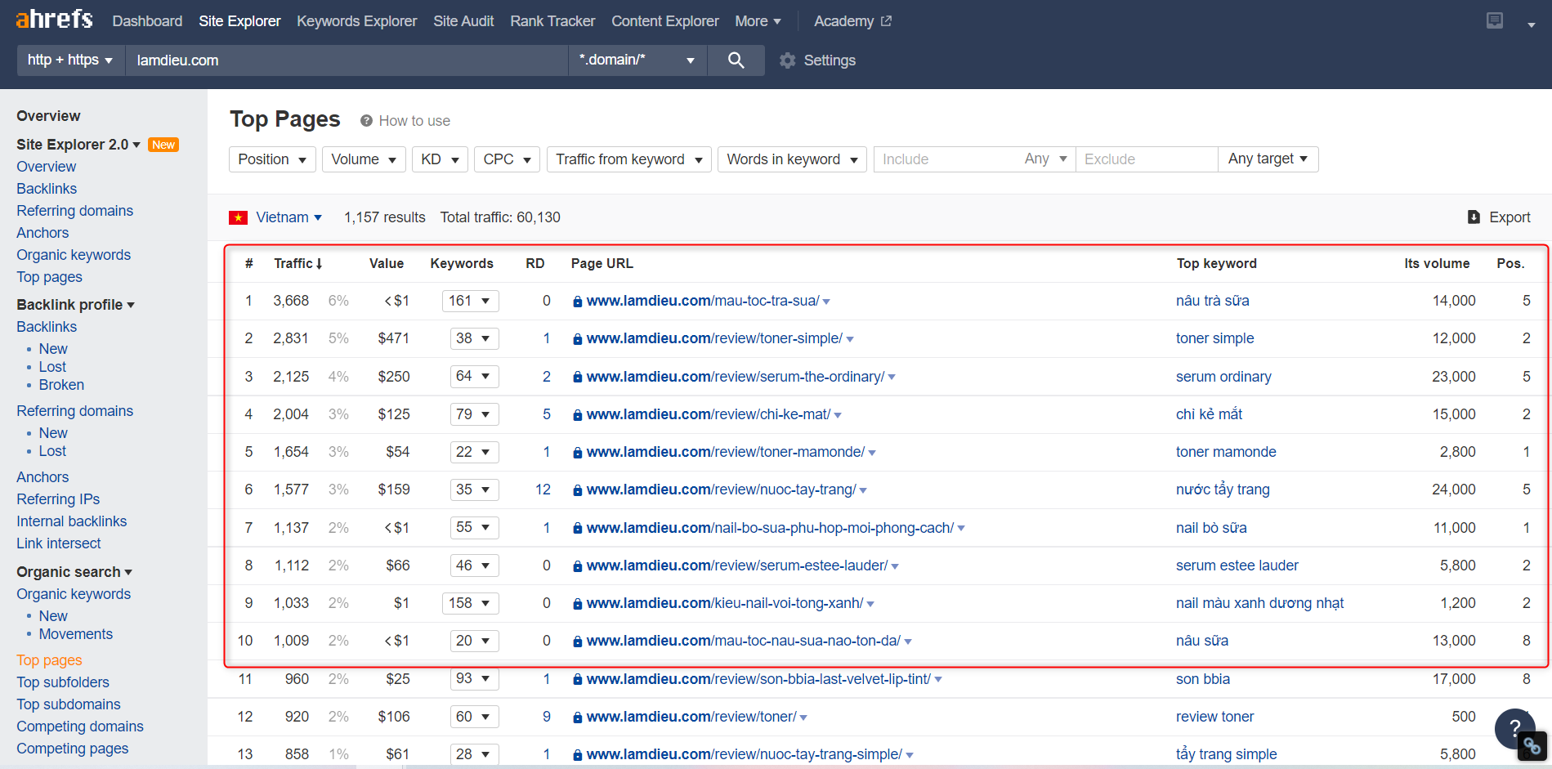The width and height of the screenshot is (1552, 769).
Task: Expand the 161 keywords dropdown in row 1
Action: tap(470, 301)
